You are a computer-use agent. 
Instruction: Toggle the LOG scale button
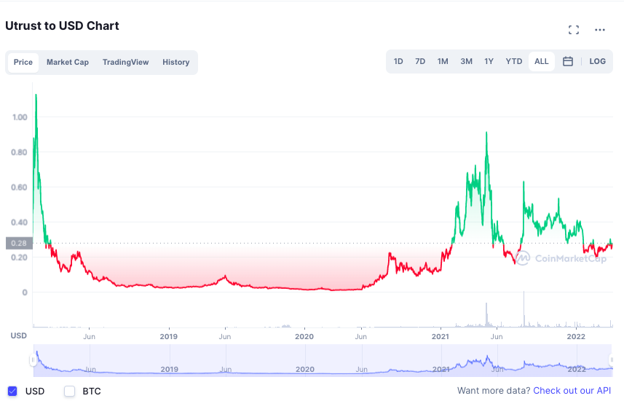[x=597, y=62]
